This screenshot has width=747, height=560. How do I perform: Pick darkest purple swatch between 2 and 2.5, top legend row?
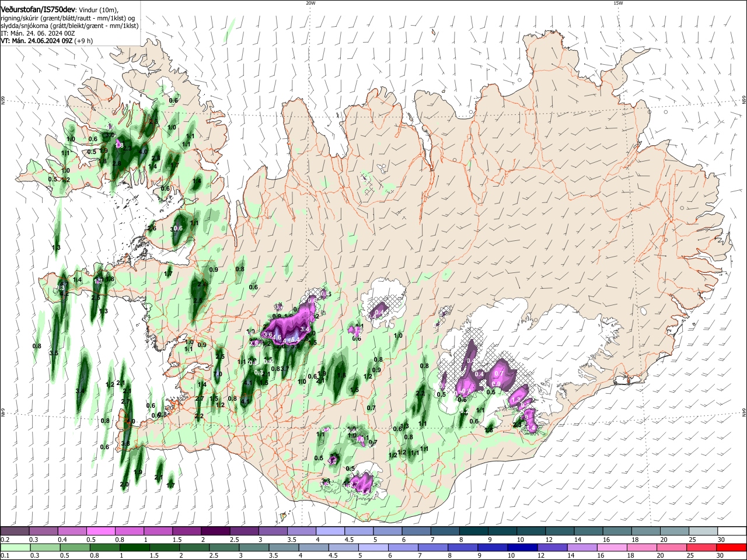click(215, 531)
